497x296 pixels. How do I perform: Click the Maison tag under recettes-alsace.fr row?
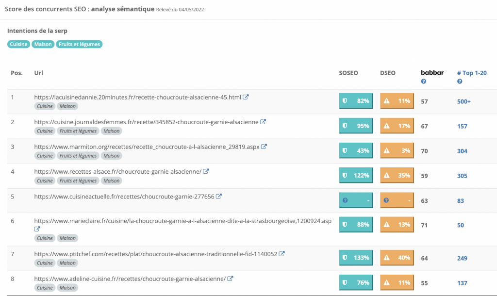[112, 181]
